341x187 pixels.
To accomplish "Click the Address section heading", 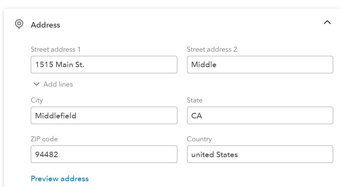I will (x=46, y=25).
